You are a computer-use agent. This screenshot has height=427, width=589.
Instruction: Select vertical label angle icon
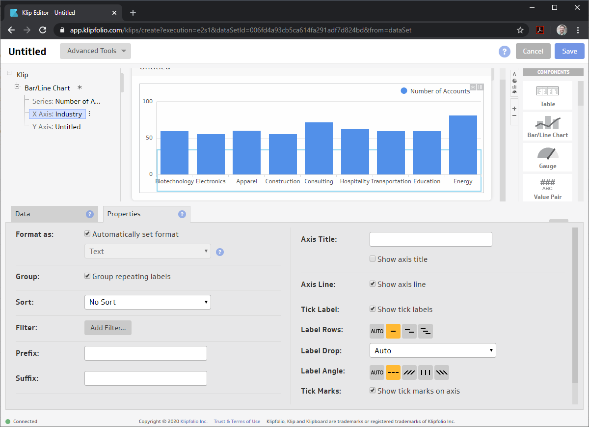point(426,372)
